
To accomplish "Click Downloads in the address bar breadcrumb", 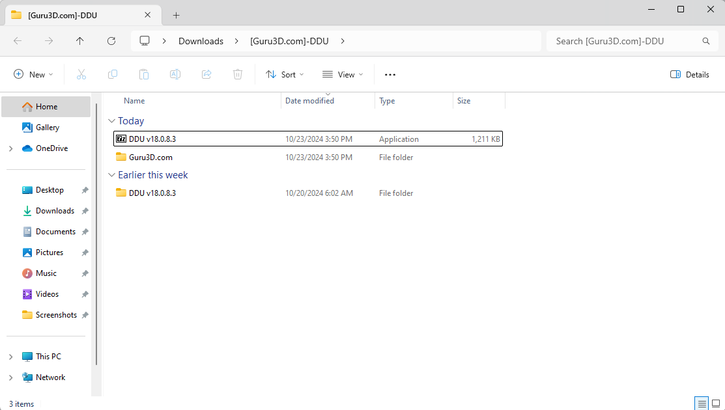I will pyautogui.click(x=201, y=41).
